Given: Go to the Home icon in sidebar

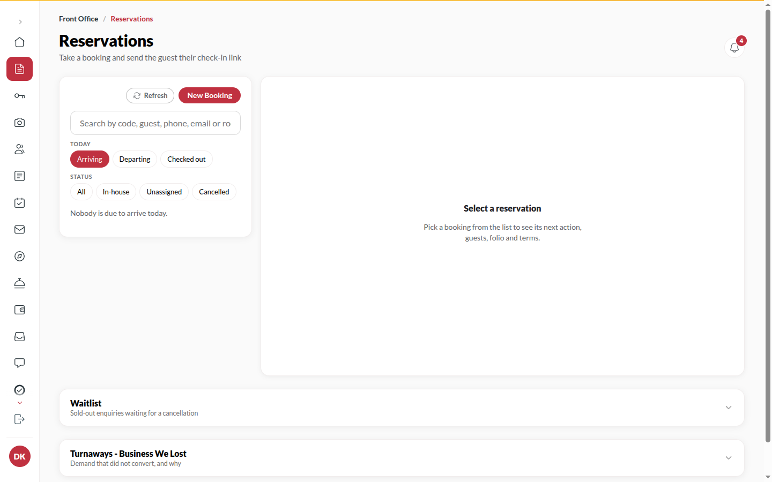Looking at the screenshot, I should (x=20, y=42).
